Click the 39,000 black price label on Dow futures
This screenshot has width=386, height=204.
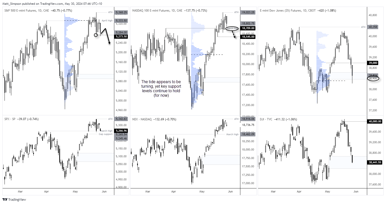373,63
